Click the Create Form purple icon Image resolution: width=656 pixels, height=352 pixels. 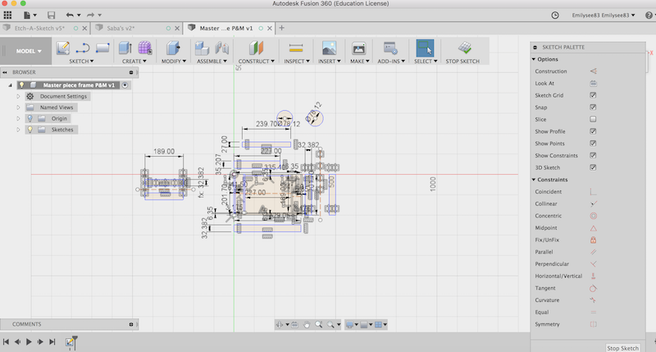click(x=145, y=48)
